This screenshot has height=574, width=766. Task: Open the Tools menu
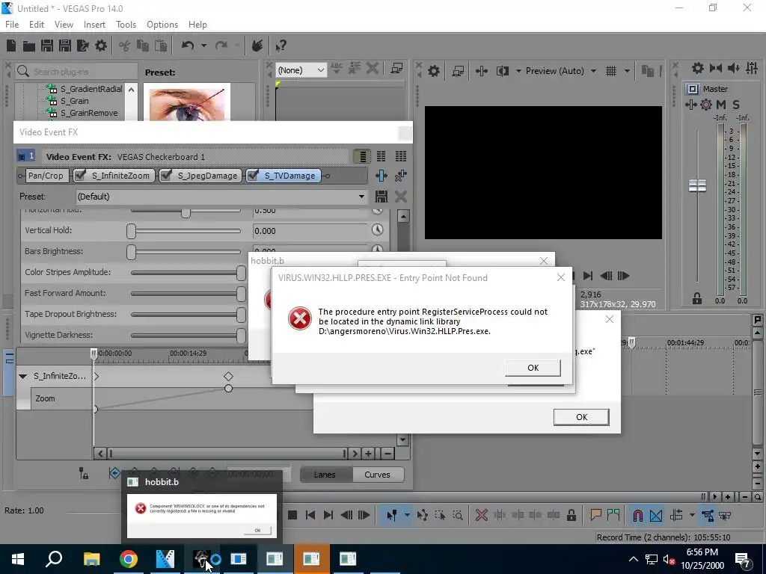126,25
